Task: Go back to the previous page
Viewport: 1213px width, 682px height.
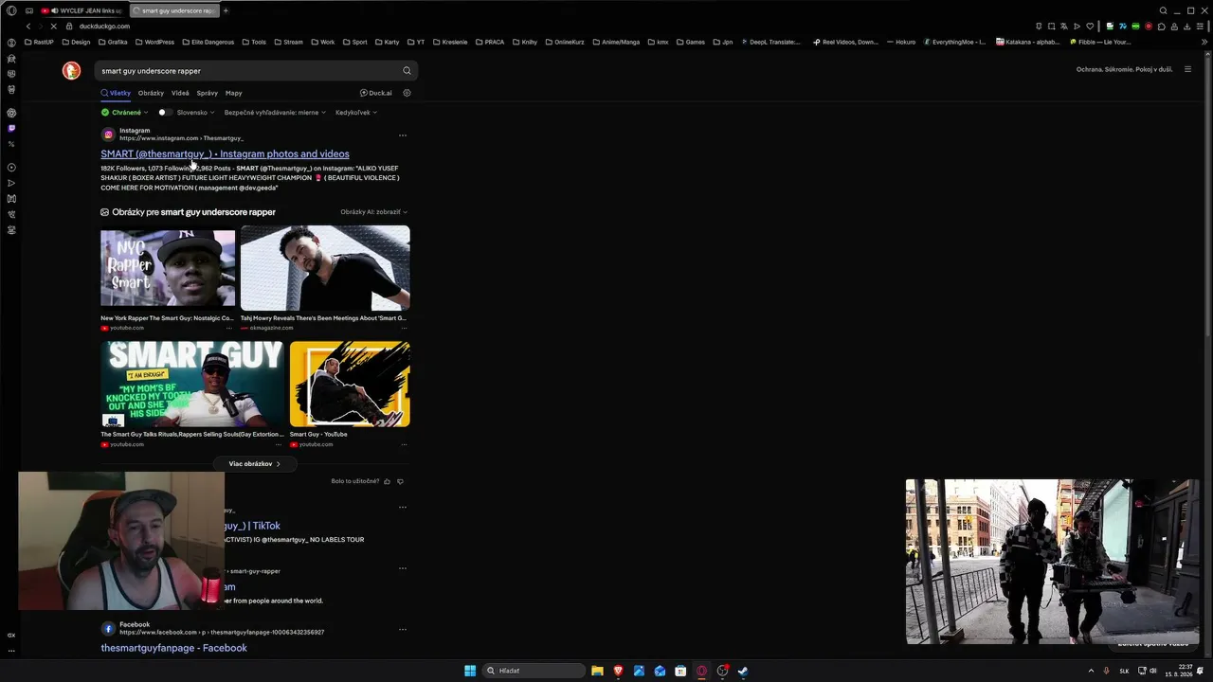Action: tap(27, 27)
